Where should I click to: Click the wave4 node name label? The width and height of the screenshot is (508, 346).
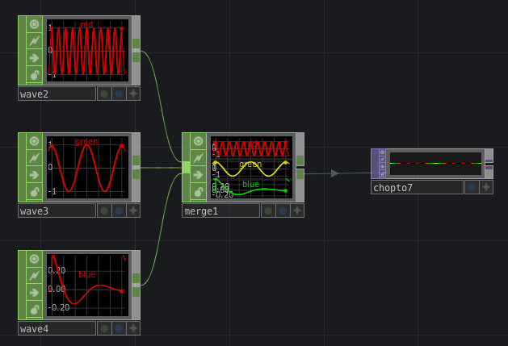tap(57, 328)
